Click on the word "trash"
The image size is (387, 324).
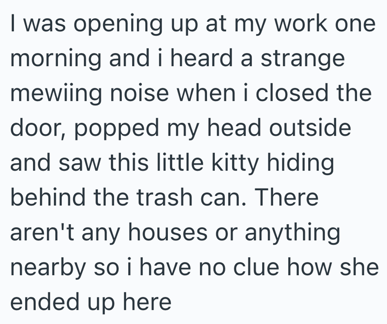163,197
